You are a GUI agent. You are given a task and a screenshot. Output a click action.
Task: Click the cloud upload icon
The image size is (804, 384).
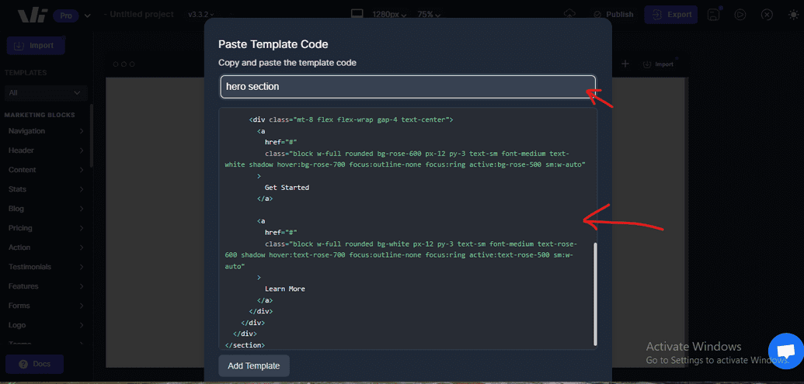coord(569,14)
